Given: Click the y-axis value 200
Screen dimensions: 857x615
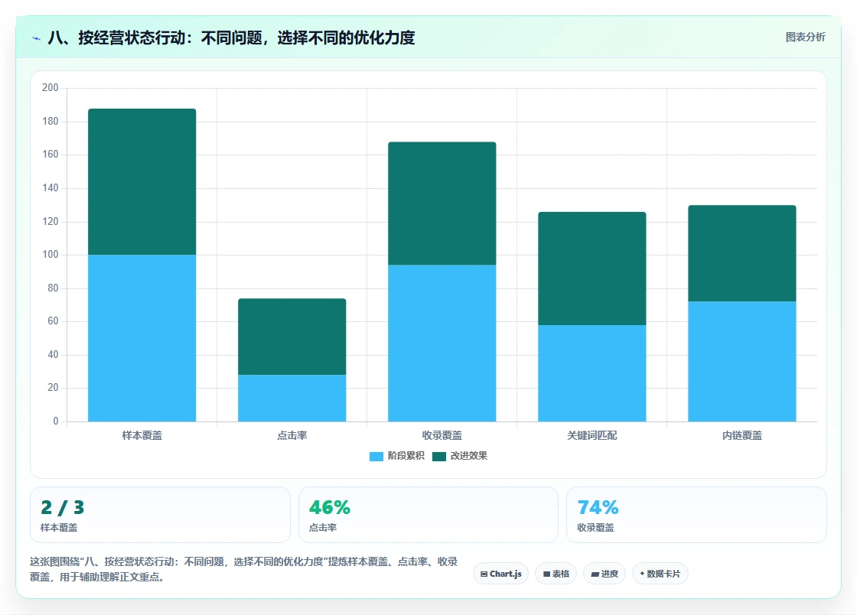Looking at the screenshot, I should pos(51,87).
